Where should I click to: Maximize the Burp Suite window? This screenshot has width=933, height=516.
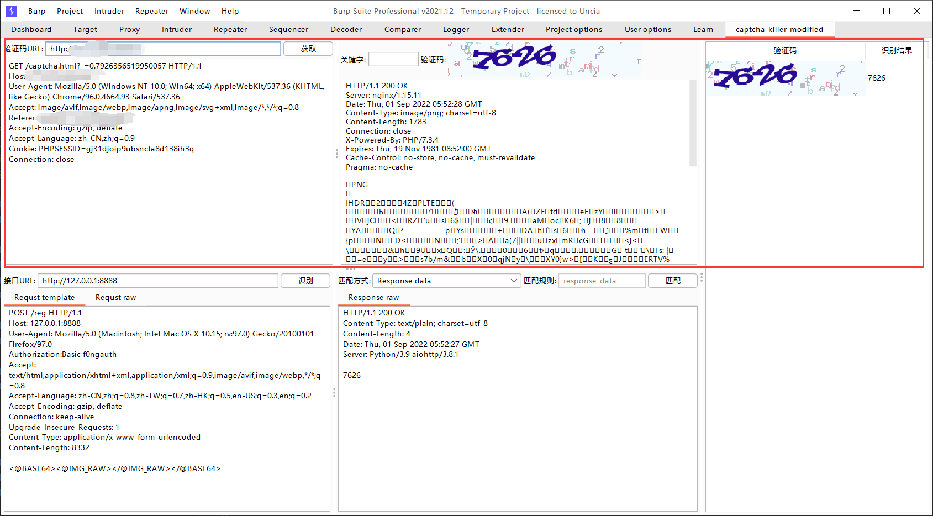click(887, 11)
